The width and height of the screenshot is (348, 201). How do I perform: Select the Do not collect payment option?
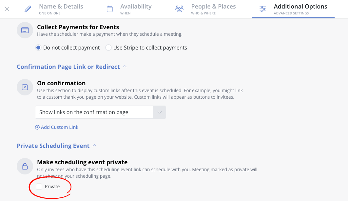point(38,48)
